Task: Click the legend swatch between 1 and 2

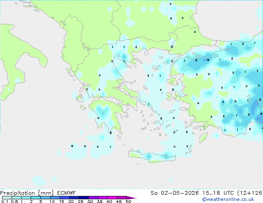Action: 26,198
